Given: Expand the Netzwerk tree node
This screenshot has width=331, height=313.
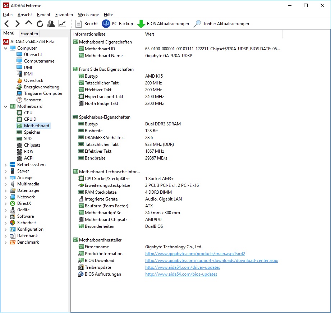Looking at the screenshot, I should tap(6, 197).
